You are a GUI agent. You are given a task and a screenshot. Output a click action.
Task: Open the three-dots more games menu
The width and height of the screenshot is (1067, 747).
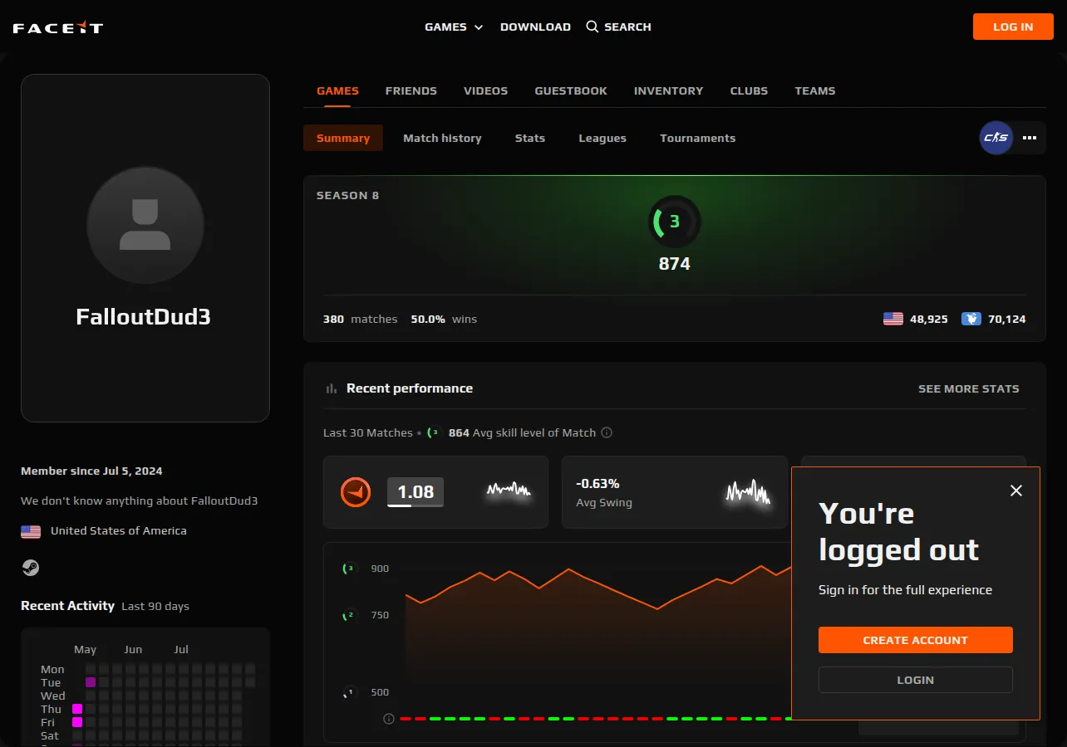point(1030,138)
